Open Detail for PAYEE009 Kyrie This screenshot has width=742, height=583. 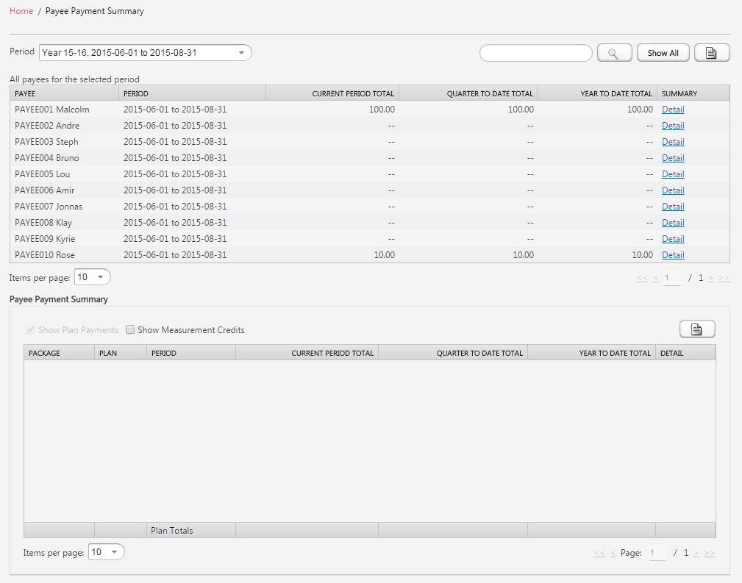click(673, 238)
